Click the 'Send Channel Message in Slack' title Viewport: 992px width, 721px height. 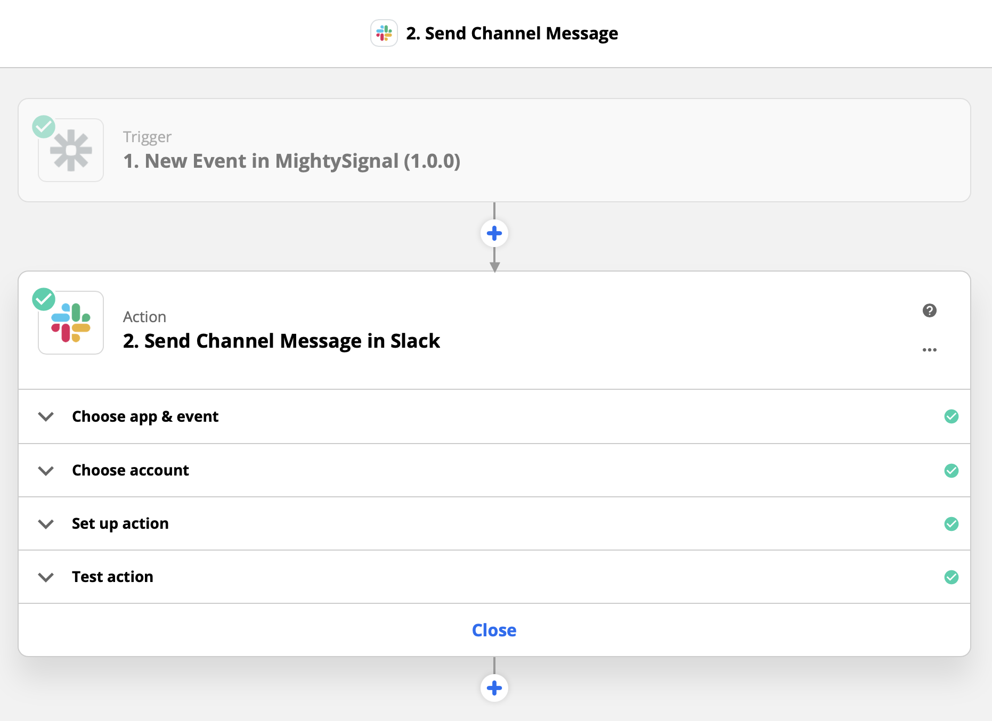click(281, 341)
